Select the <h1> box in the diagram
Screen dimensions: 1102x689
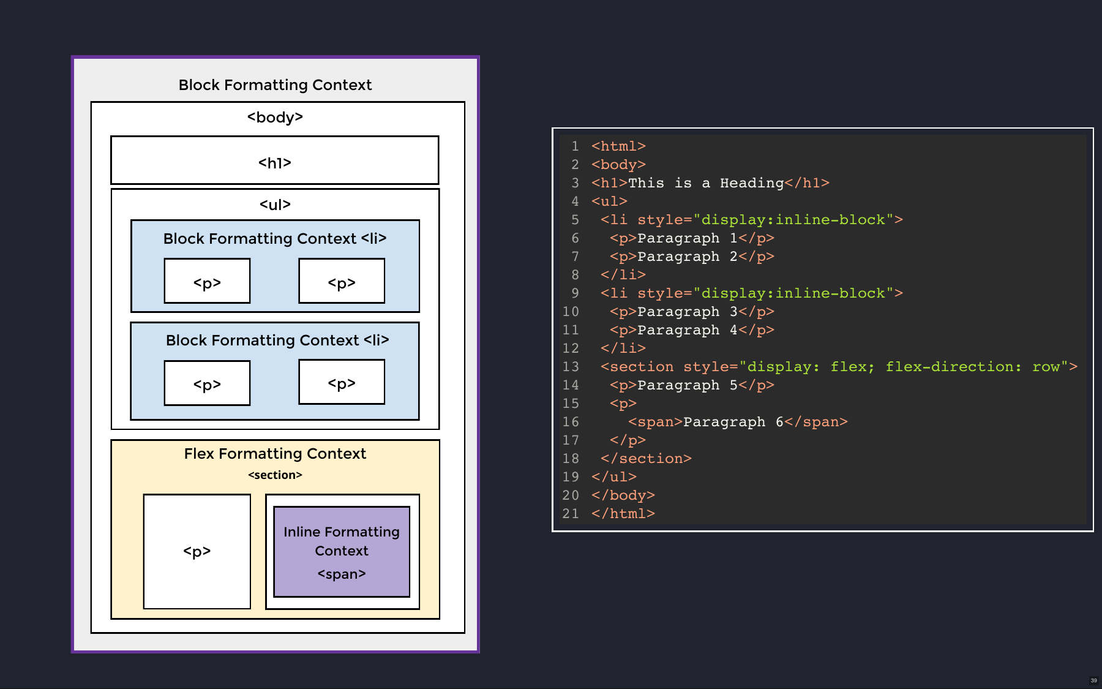click(x=274, y=160)
